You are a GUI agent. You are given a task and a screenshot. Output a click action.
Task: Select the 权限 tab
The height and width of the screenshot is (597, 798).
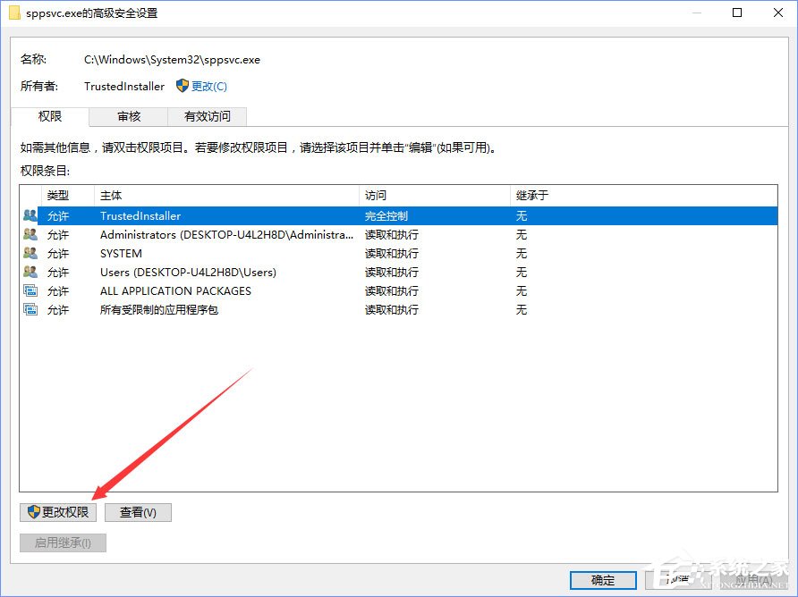(x=51, y=116)
